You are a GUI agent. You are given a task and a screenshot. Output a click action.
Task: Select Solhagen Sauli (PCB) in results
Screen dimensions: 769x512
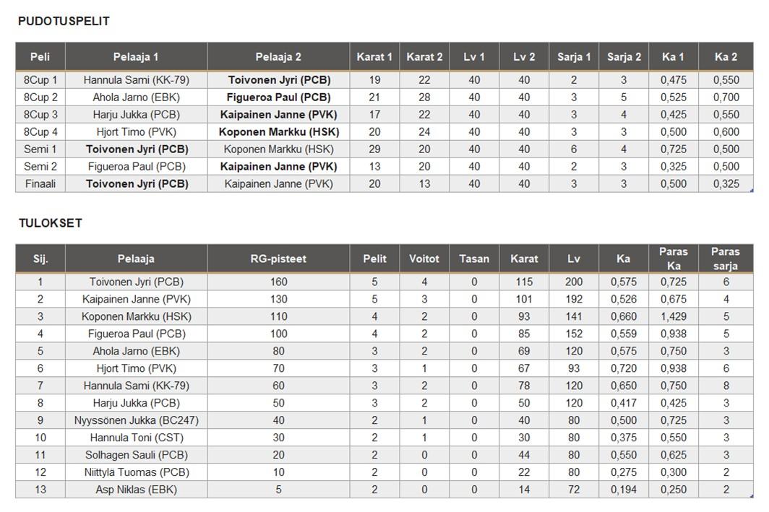click(x=137, y=455)
